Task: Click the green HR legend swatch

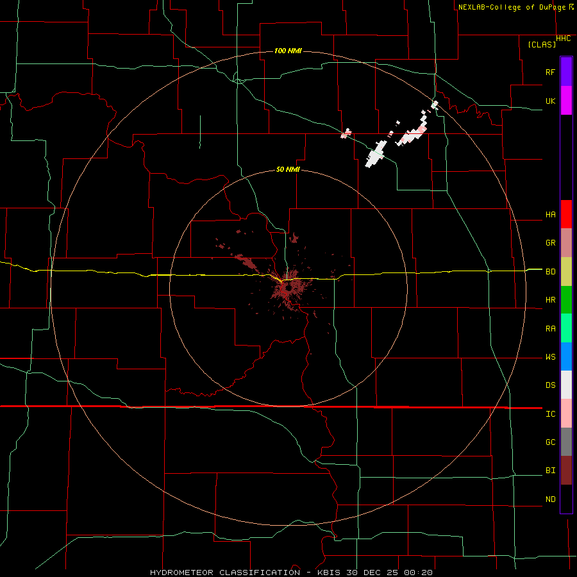Action: point(566,300)
